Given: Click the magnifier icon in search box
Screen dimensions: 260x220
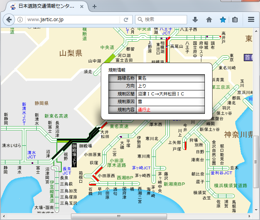Looking at the screenshot, I should [140, 20].
